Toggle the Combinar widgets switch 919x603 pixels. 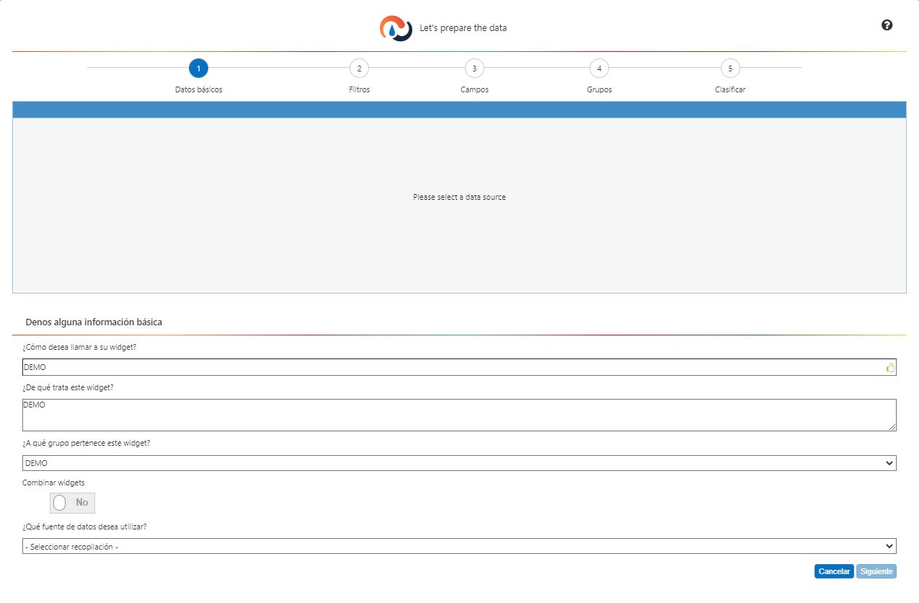72,503
